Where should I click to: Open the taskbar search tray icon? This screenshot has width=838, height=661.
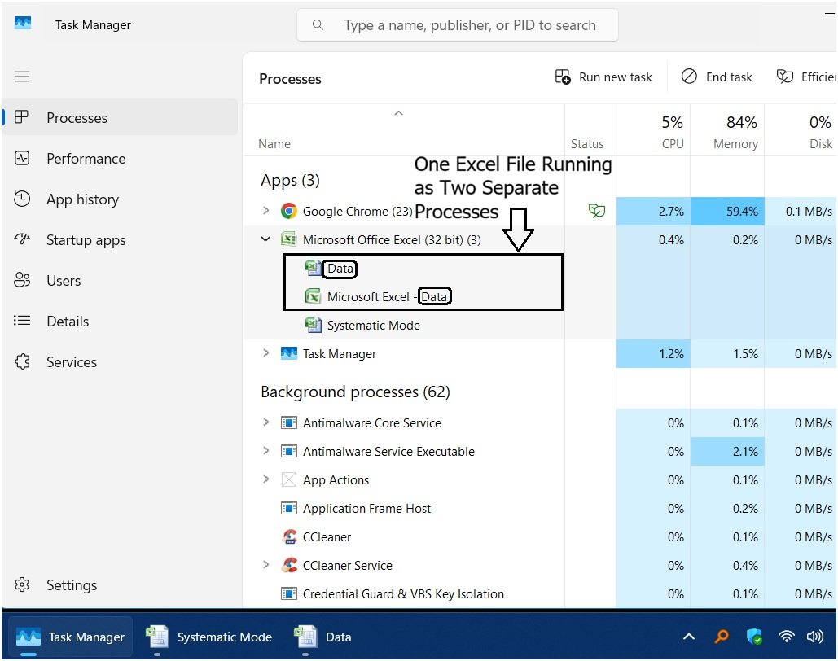722,637
